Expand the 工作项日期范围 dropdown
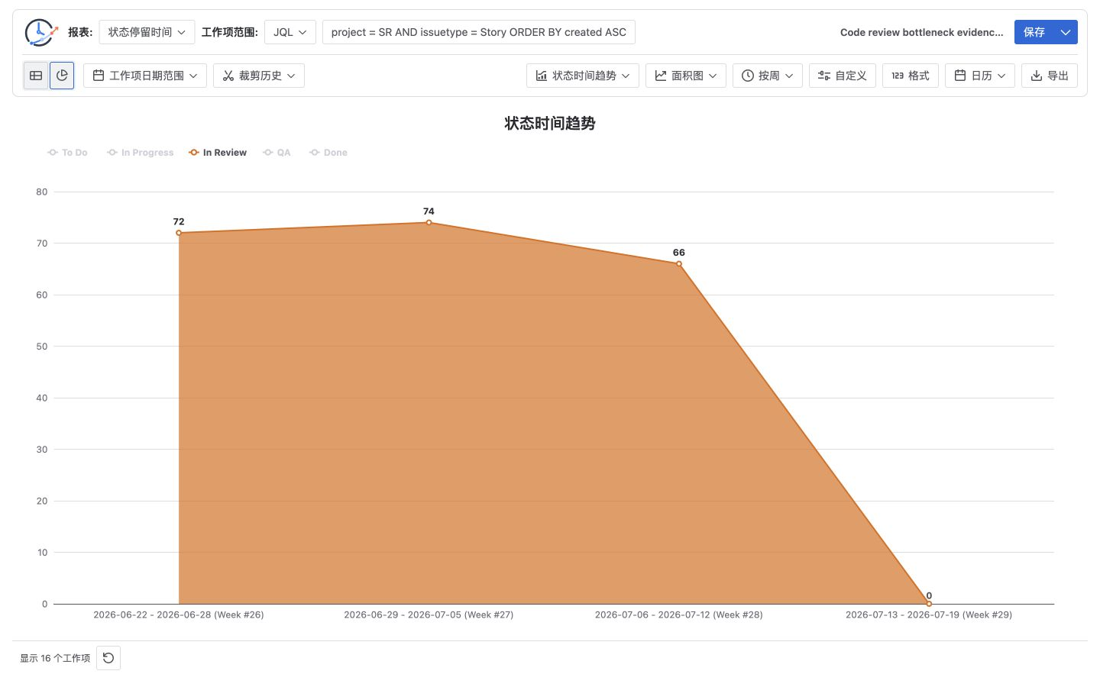Viewport: 1100px width, 687px height. [145, 76]
